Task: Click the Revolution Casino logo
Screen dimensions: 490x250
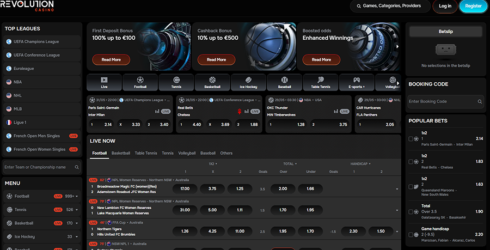Action: (27, 5)
